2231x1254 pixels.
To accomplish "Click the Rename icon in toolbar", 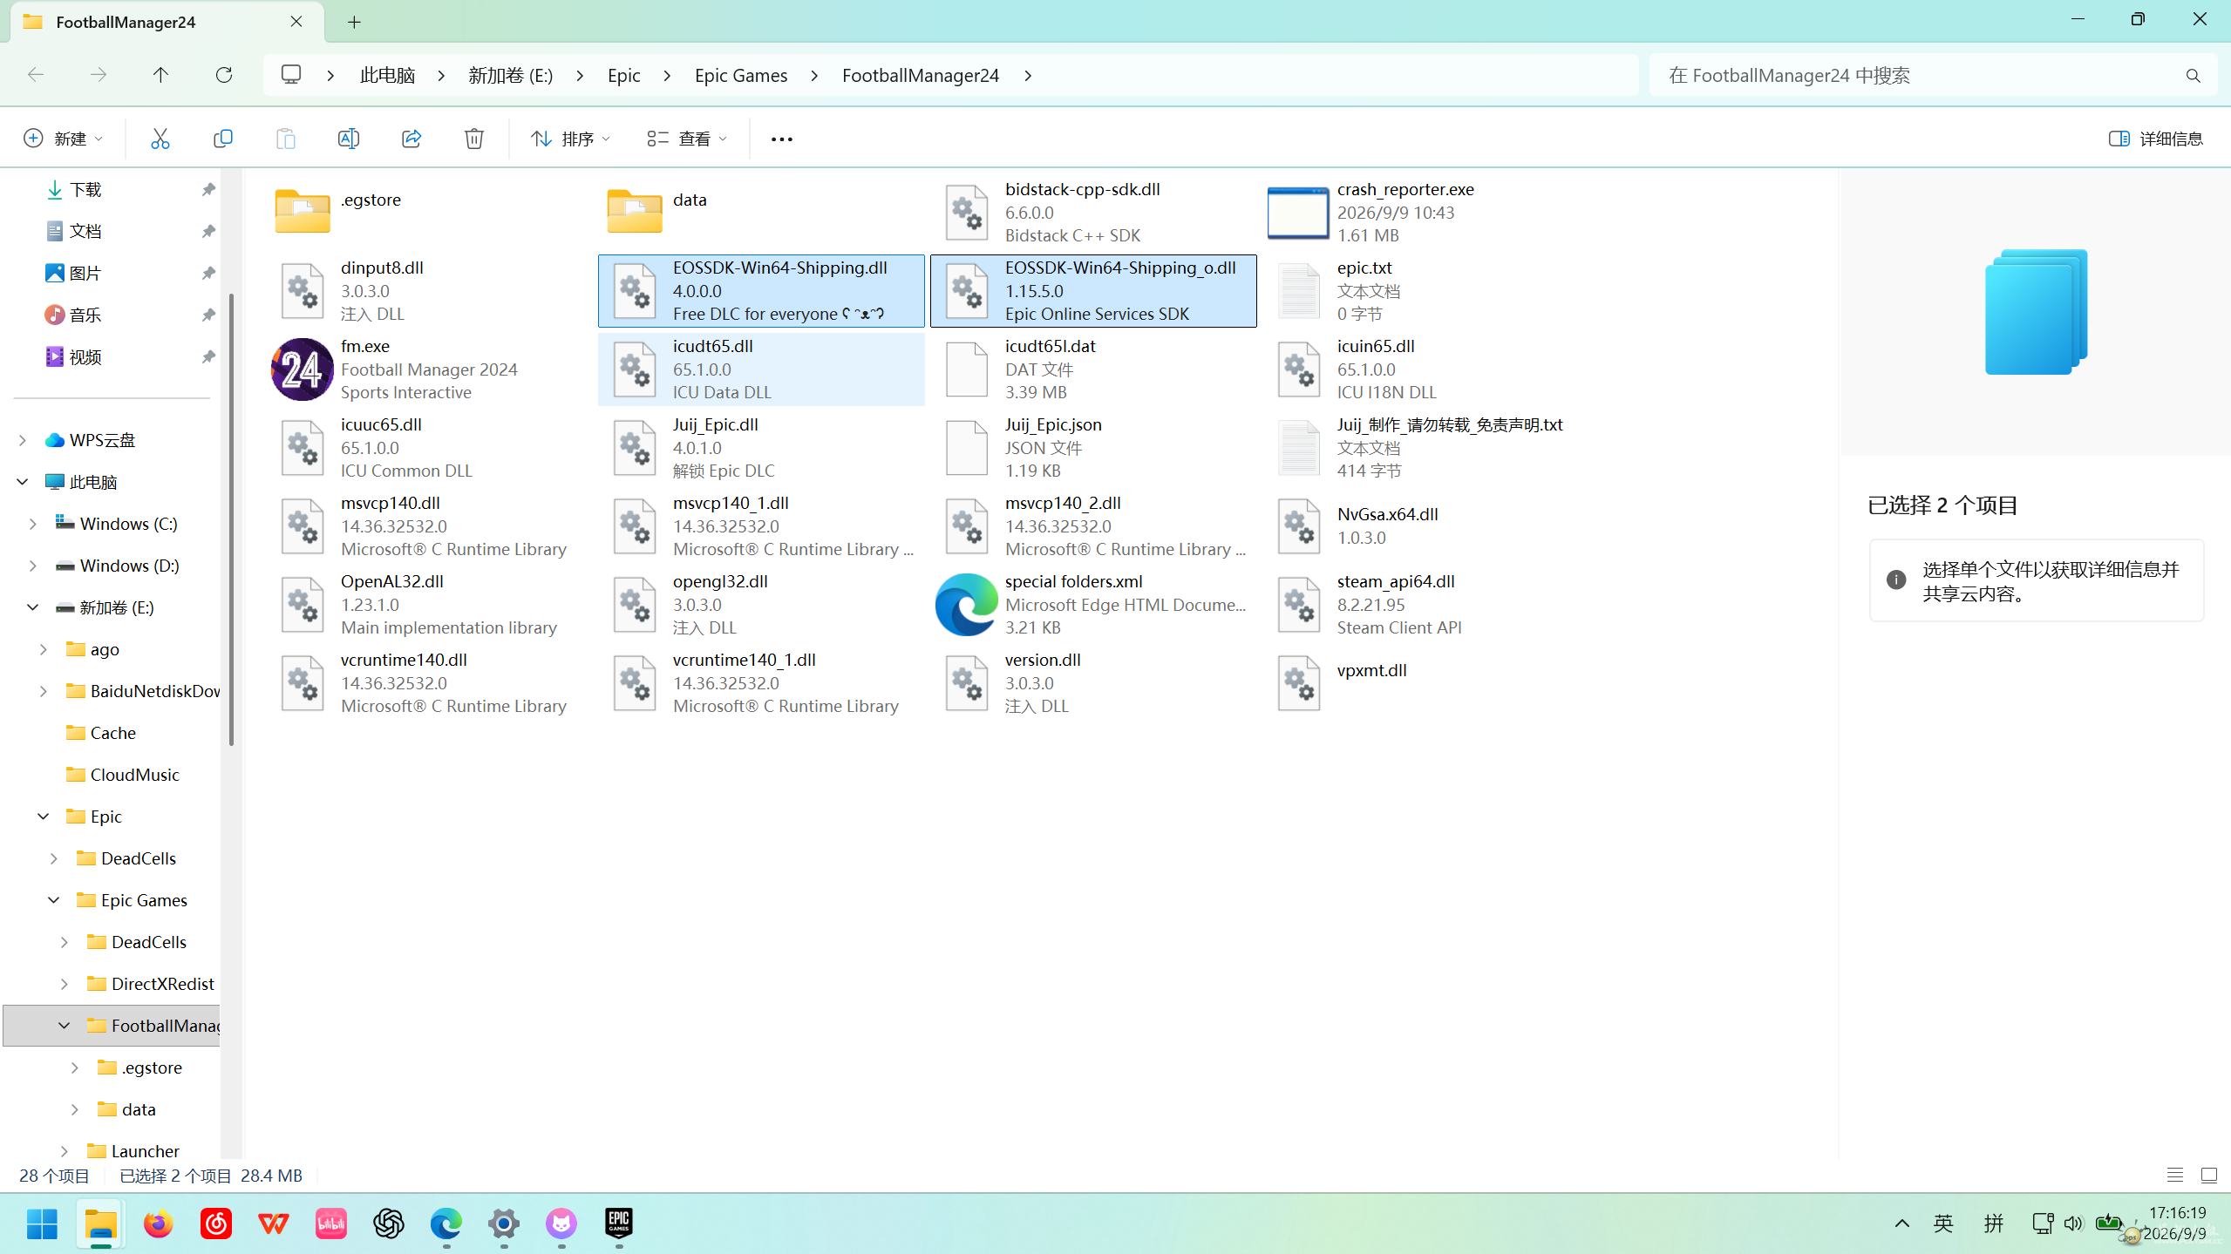I will tap(348, 139).
